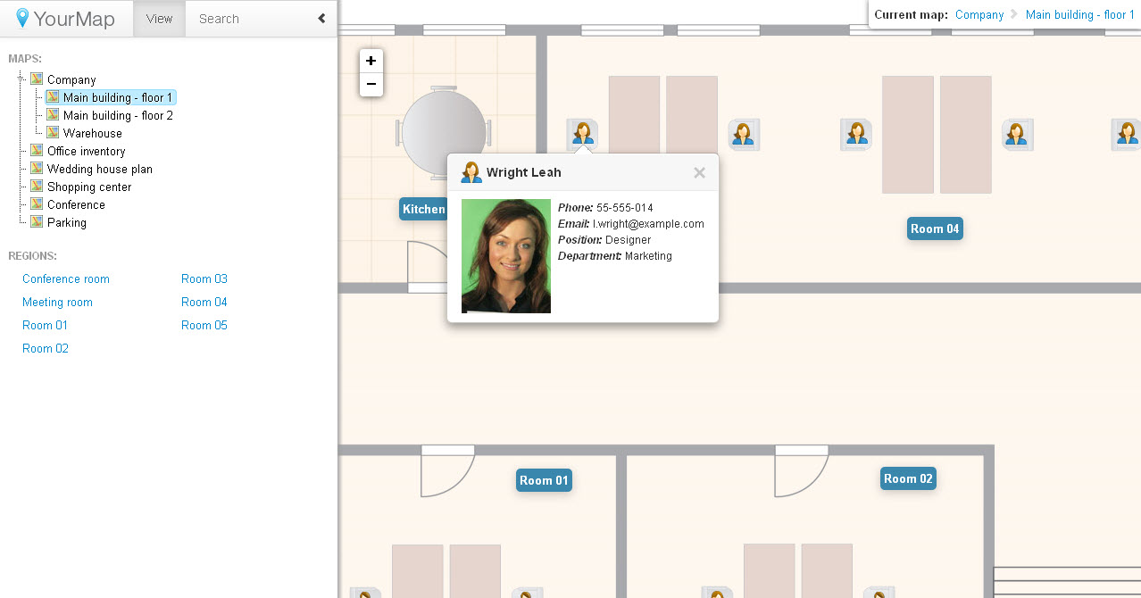Go to Room 04 region link

pos(204,302)
